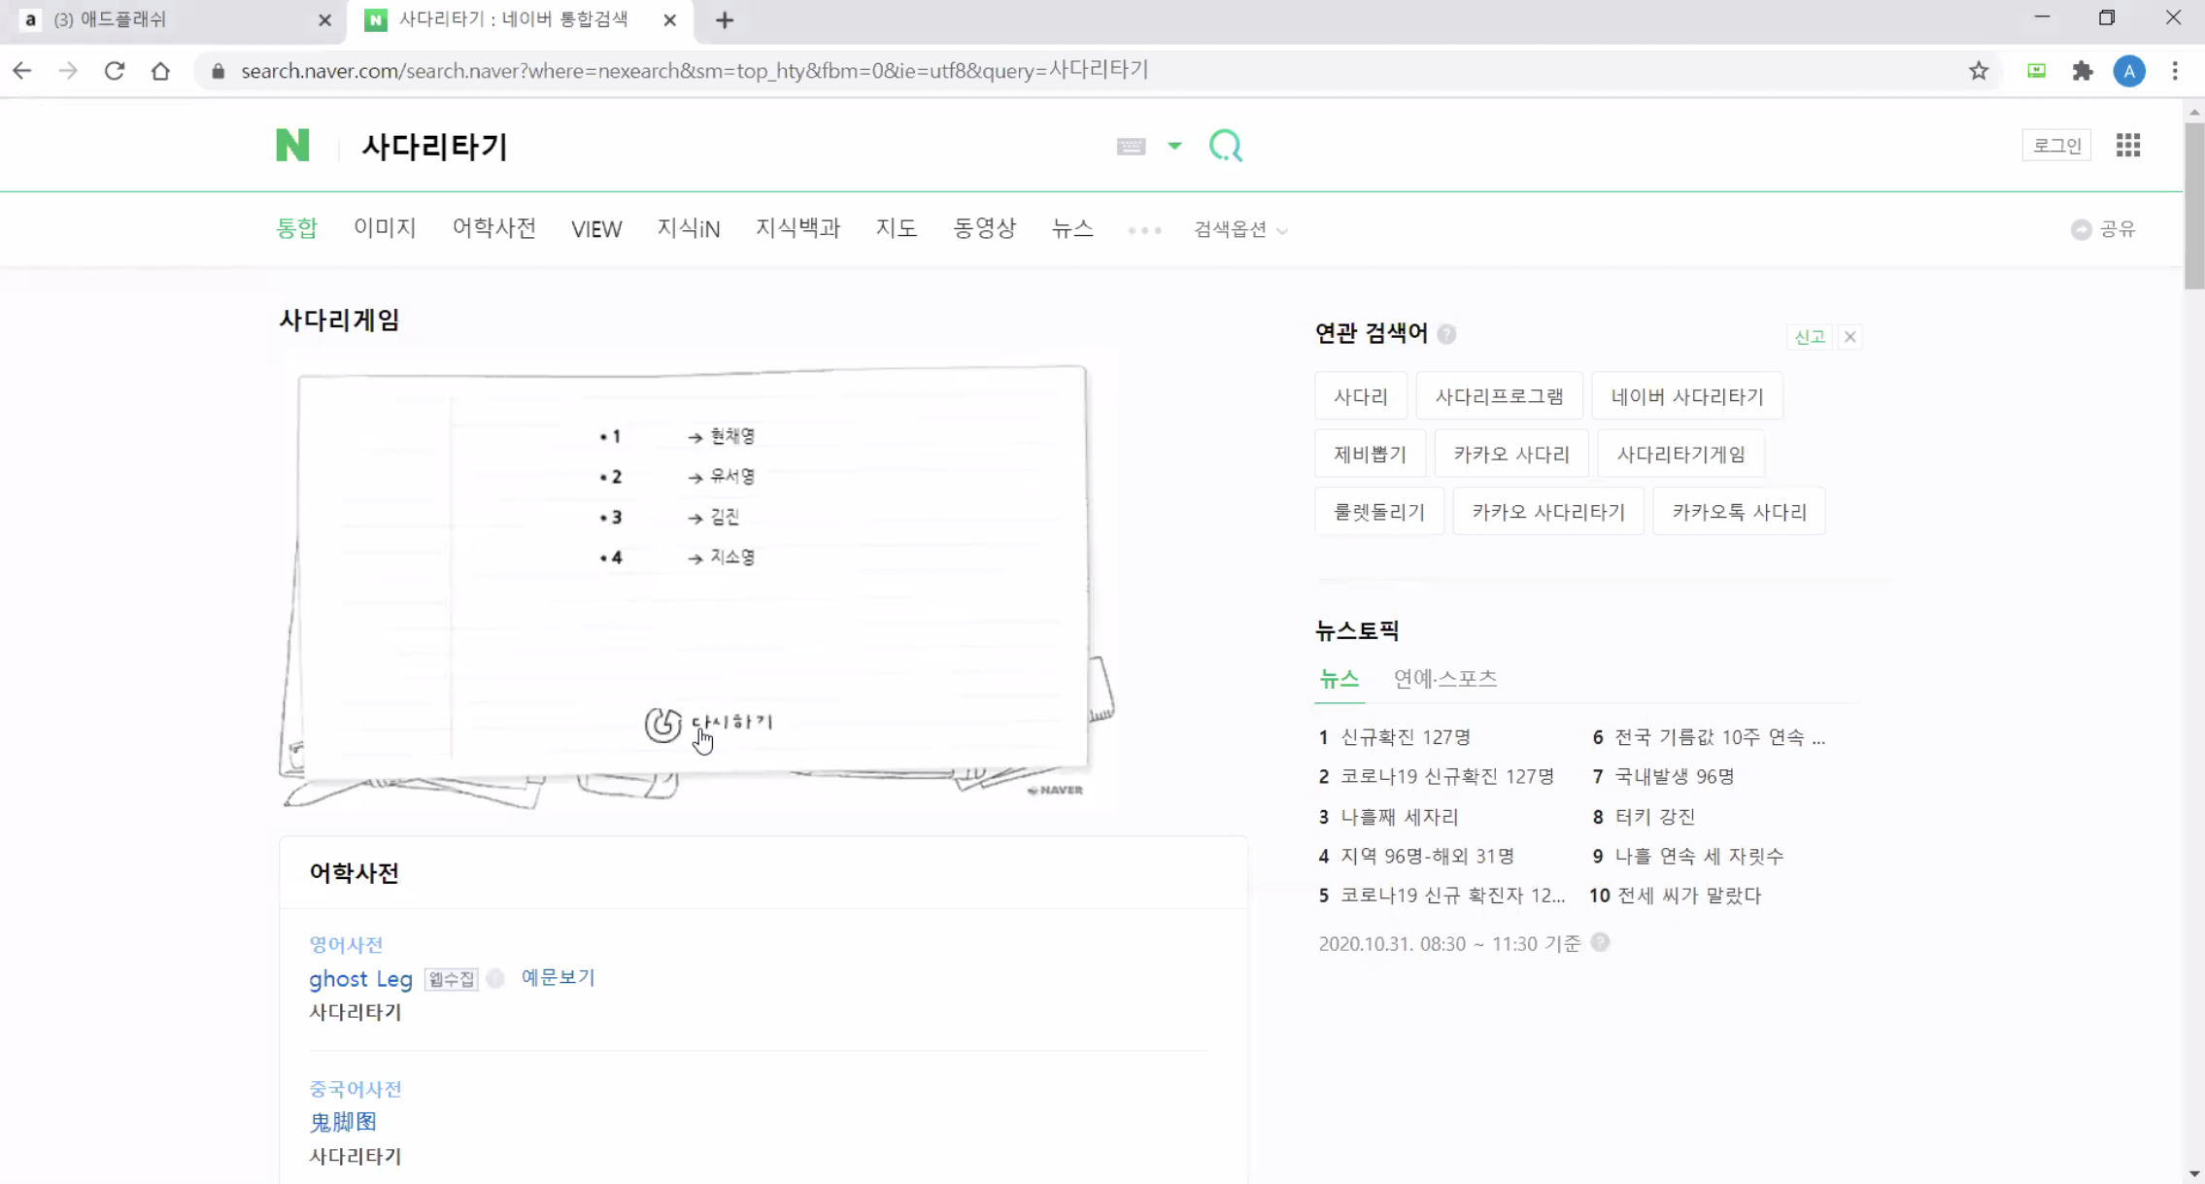Click related search 사다리프로그램
The image size is (2205, 1184).
point(1499,396)
